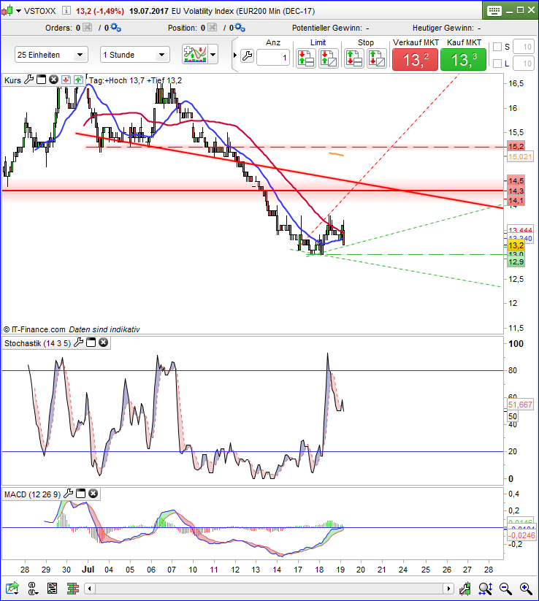Open Kurs panel settings wrench

pos(28,80)
